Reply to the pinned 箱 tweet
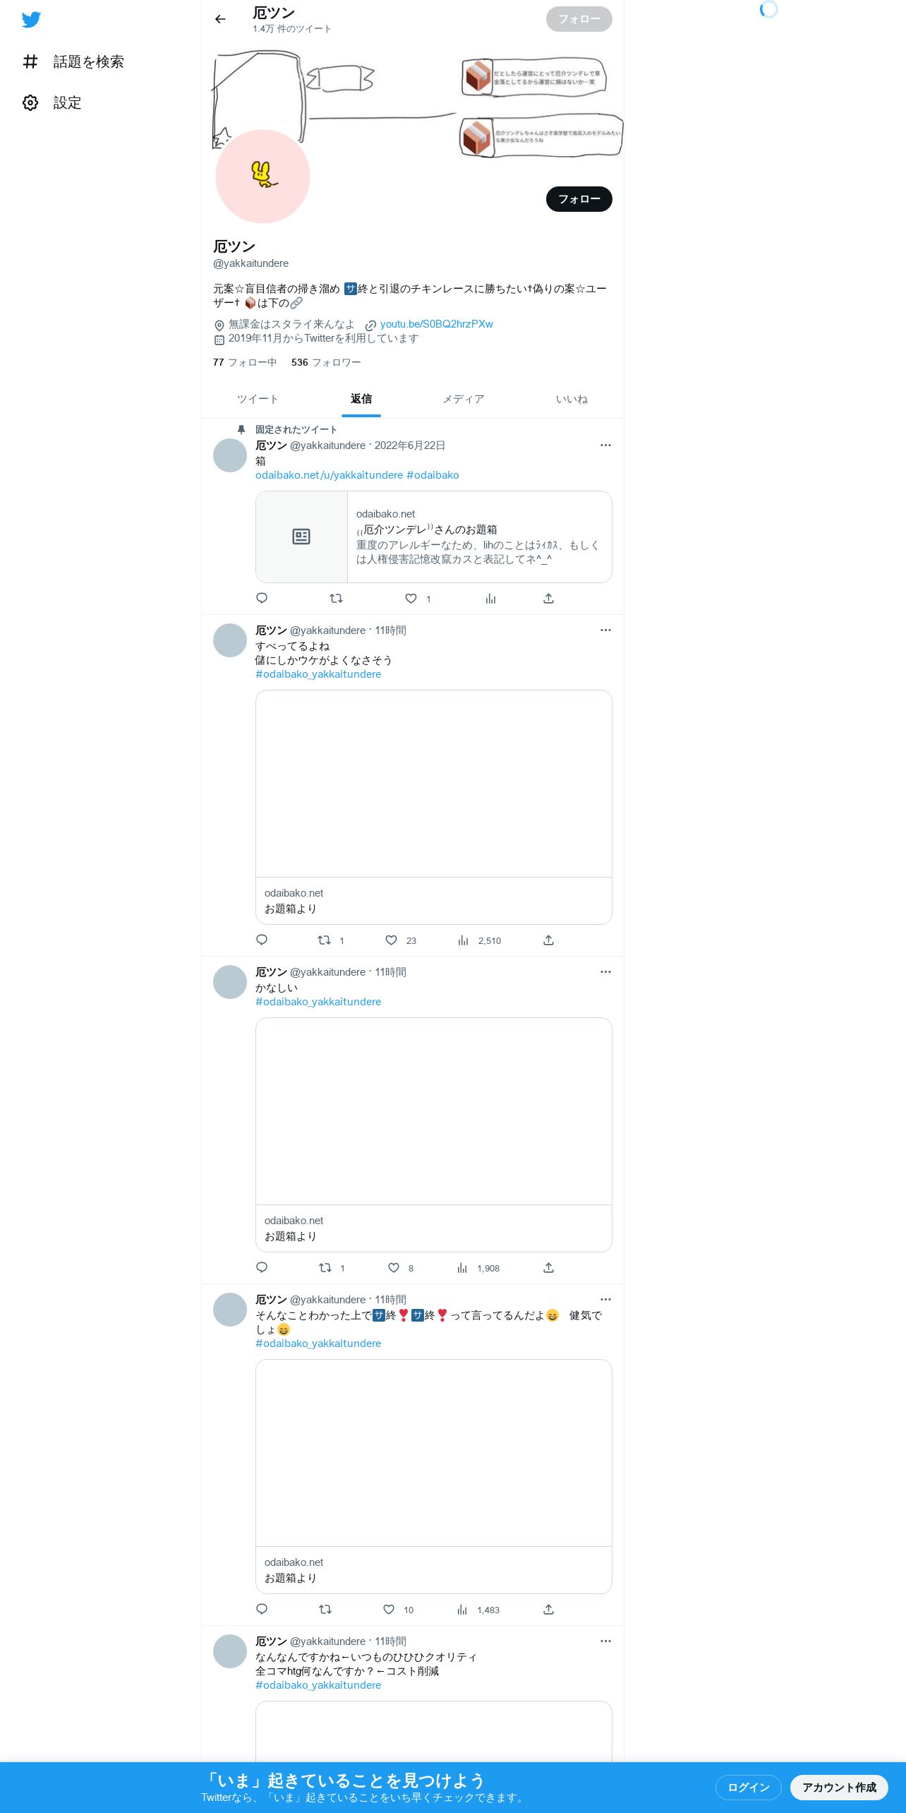This screenshot has width=906, height=1813. (262, 599)
